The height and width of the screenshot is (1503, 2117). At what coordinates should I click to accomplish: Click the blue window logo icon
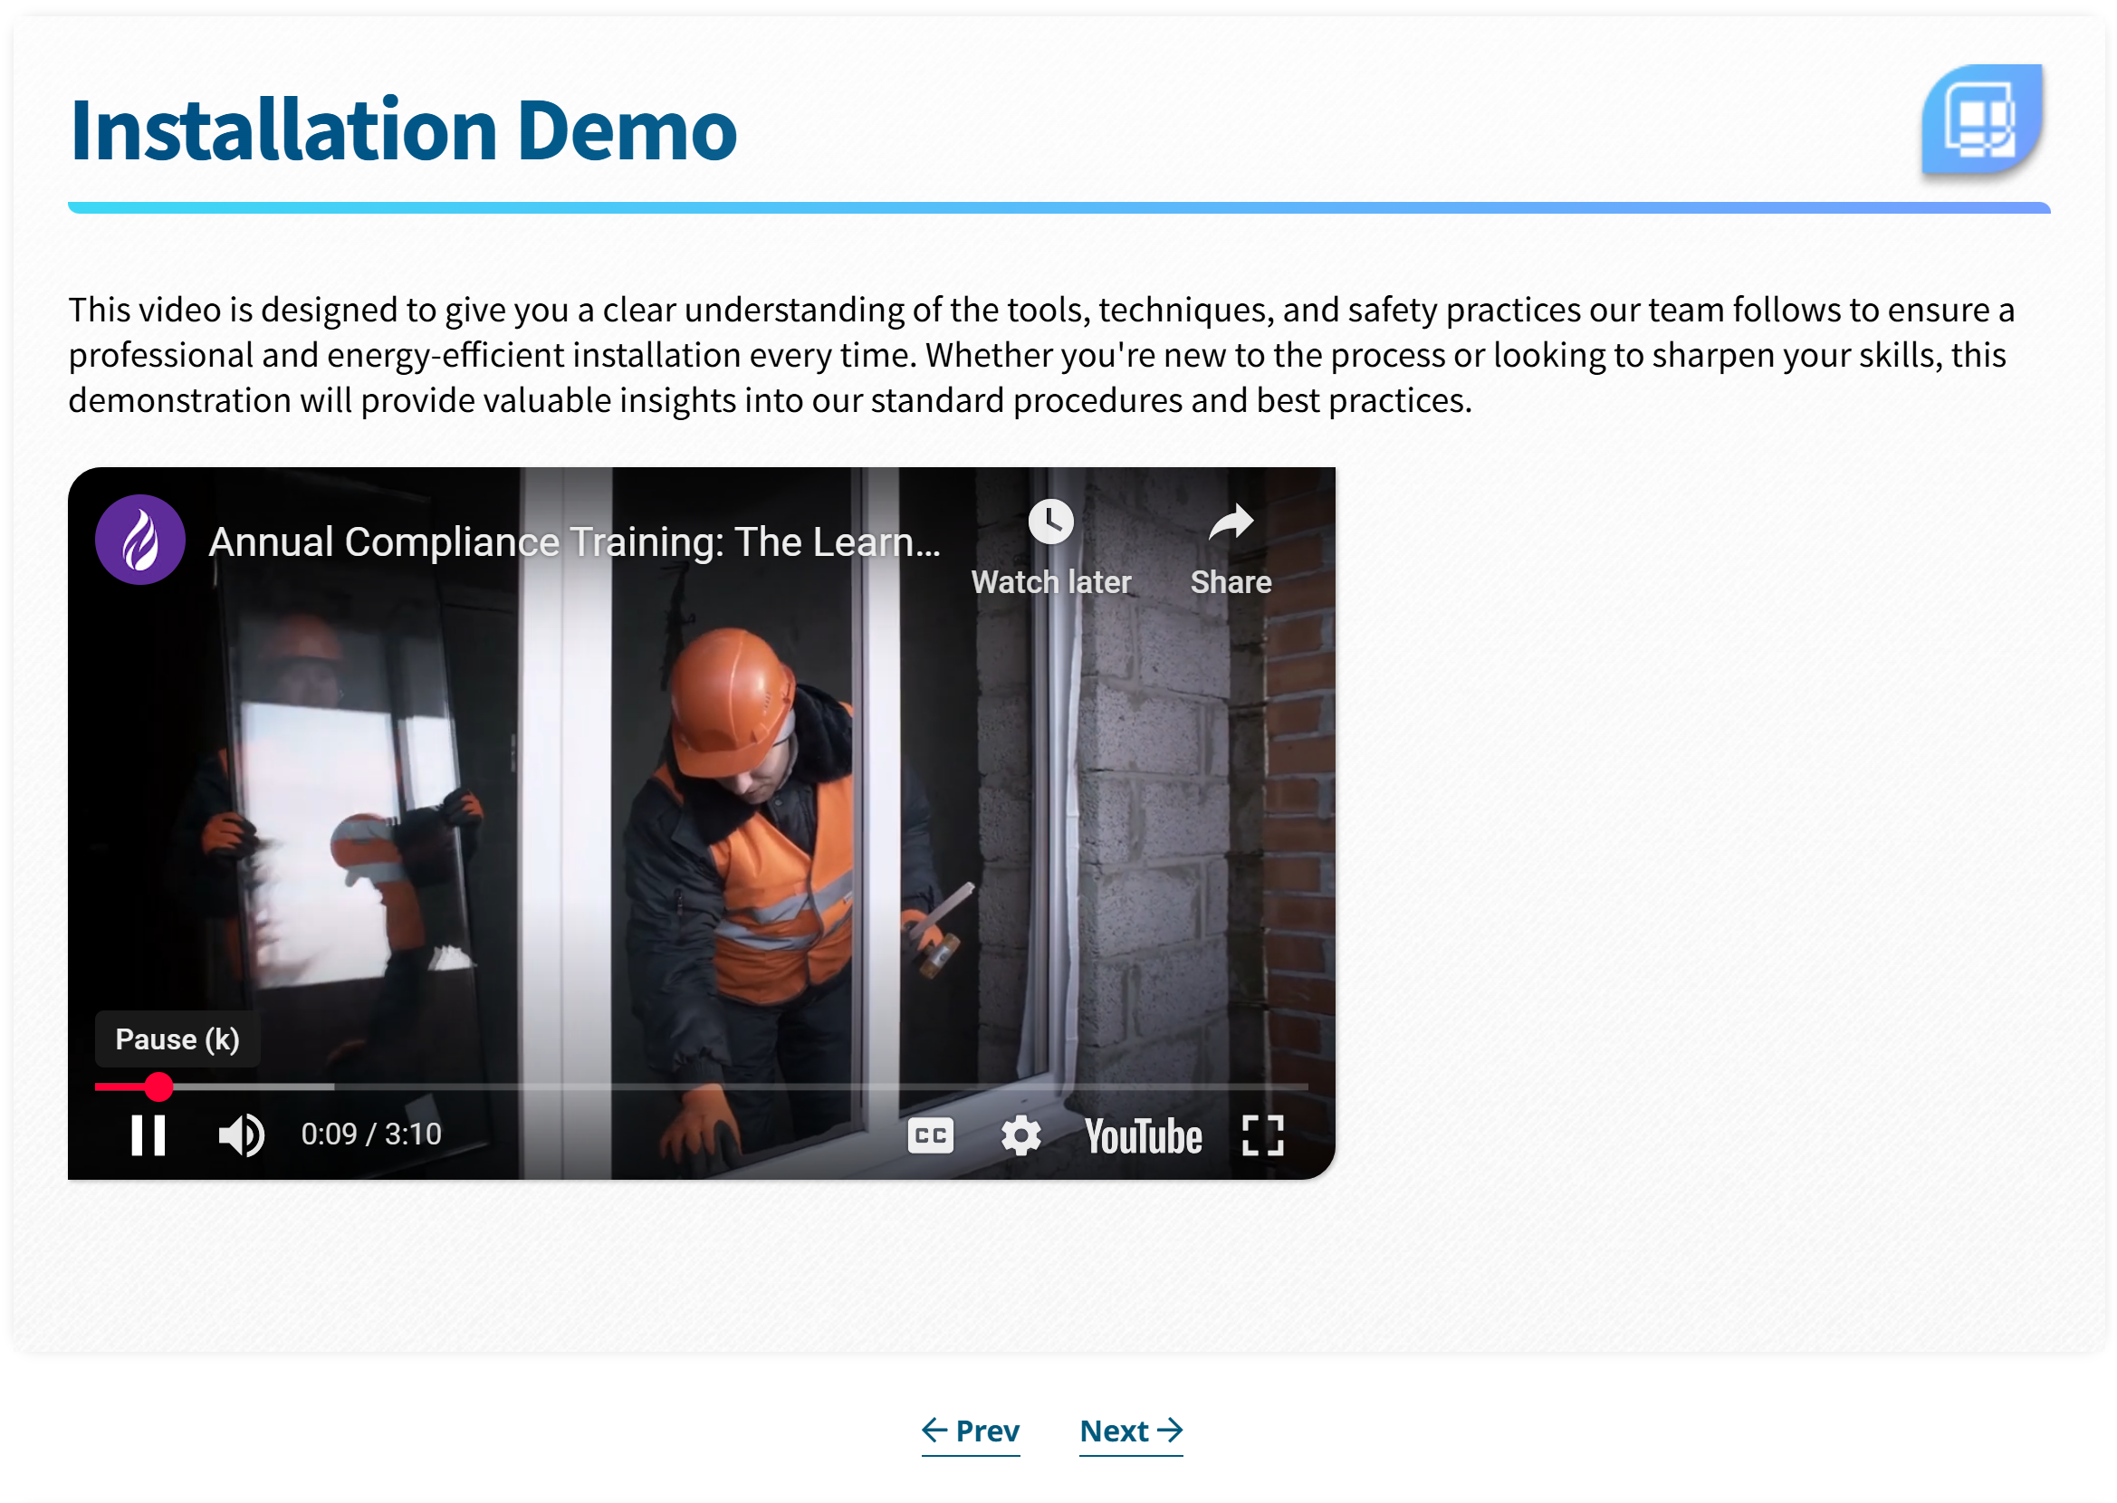click(x=1982, y=120)
